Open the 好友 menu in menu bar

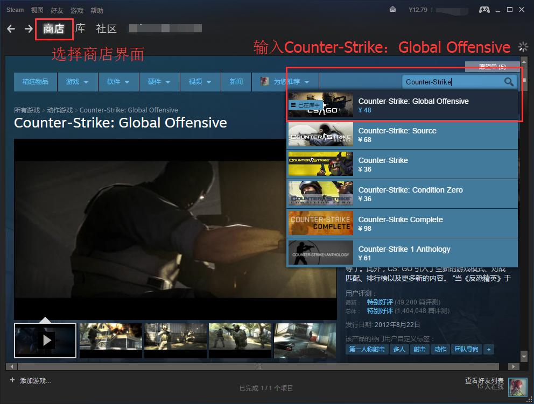(57, 10)
